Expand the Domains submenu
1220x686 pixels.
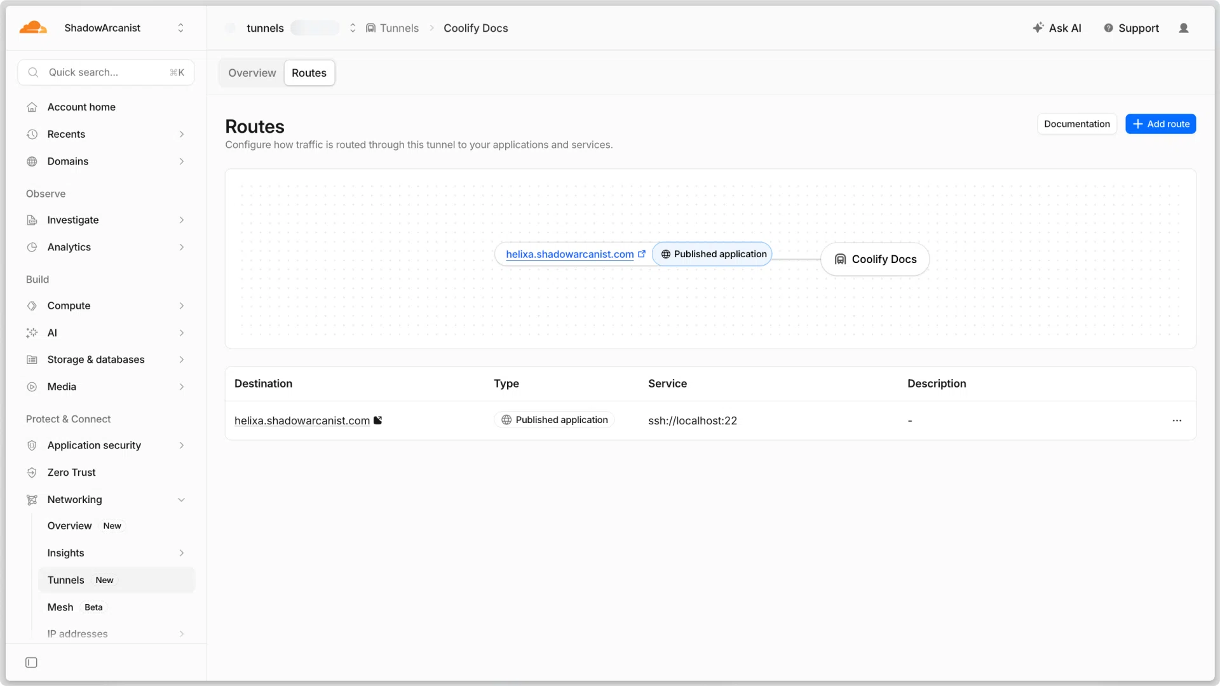pos(182,161)
